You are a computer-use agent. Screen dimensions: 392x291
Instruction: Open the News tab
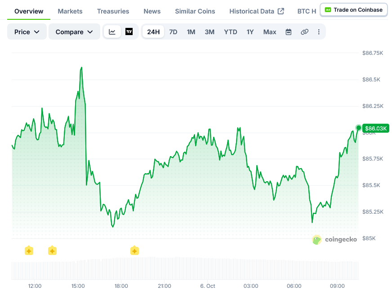tap(152, 11)
